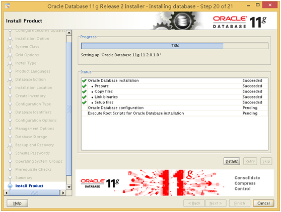Screen dimensions: 281x212
Task: Click the green checkmark beside Oracle Database installation
Action: (84, 80)
